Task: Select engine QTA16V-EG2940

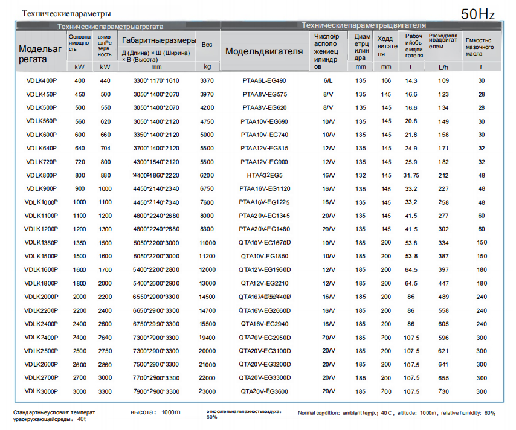Action: [x=264, y=324]
